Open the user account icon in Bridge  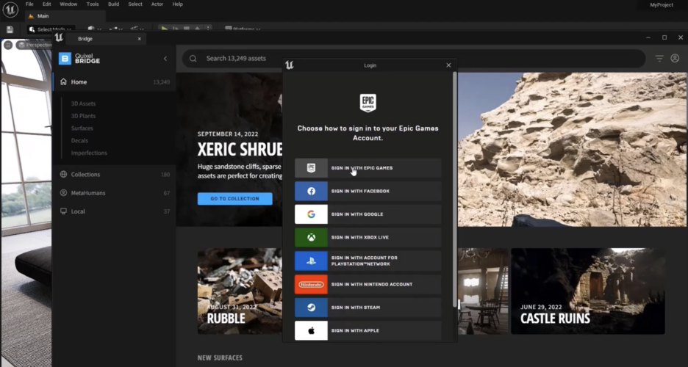675,58
